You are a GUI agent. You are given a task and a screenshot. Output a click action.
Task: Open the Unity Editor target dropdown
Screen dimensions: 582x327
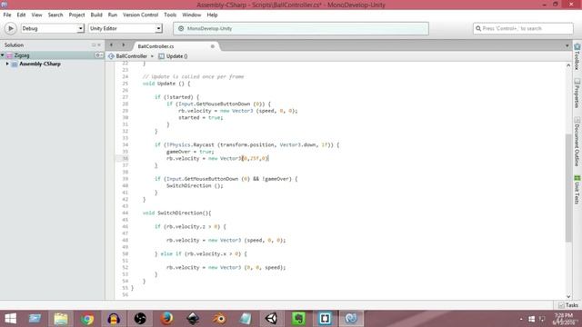click(x=125, y=28)
